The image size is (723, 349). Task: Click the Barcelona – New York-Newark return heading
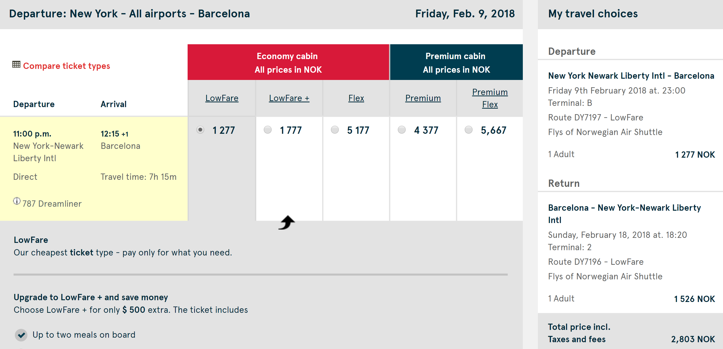624,213
